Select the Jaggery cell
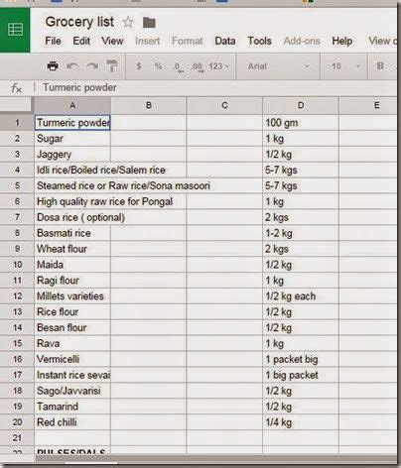This screenshot has width=401, height=468. click(72, 155)
